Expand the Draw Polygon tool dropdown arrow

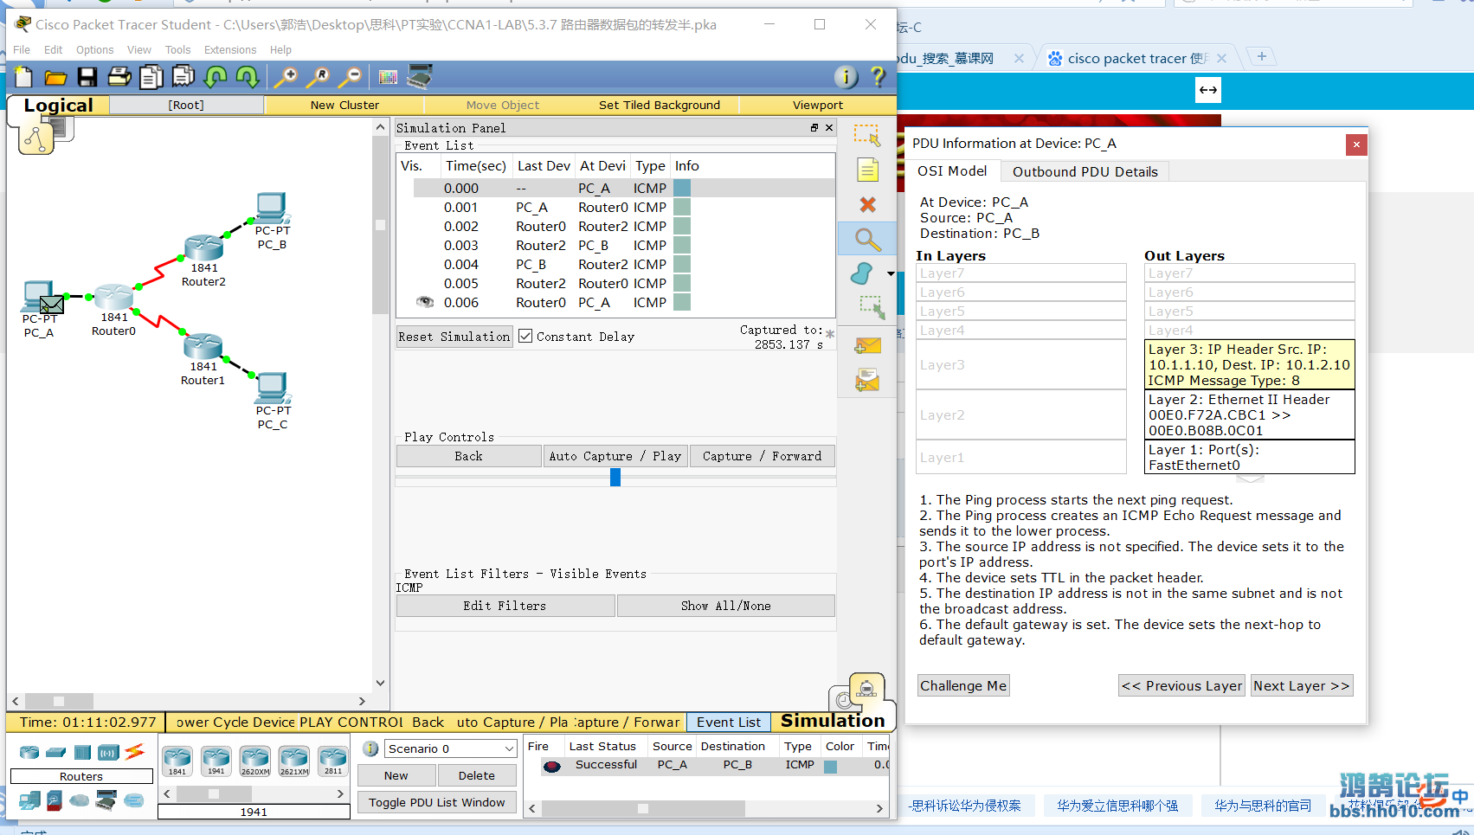point(891,274)
